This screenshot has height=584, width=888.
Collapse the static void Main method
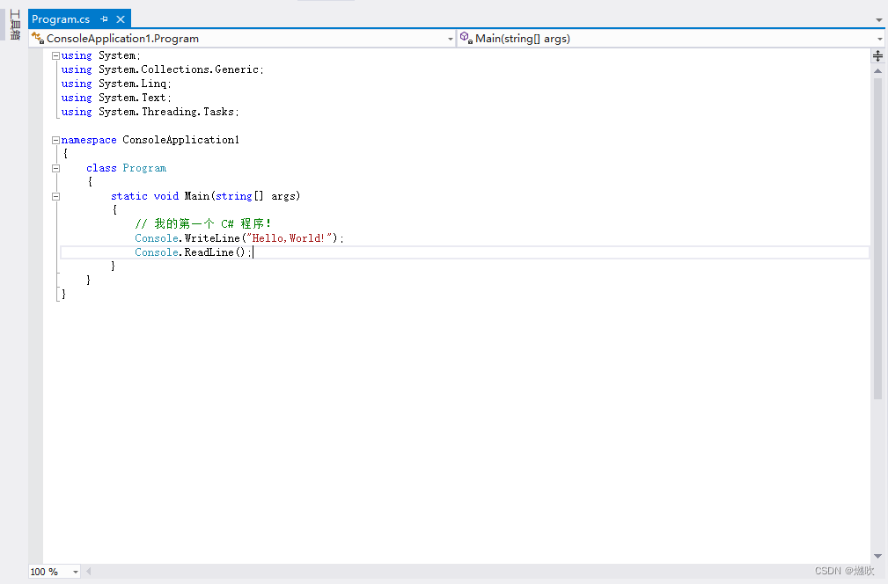pyautogui.click(x=55, y=196)
